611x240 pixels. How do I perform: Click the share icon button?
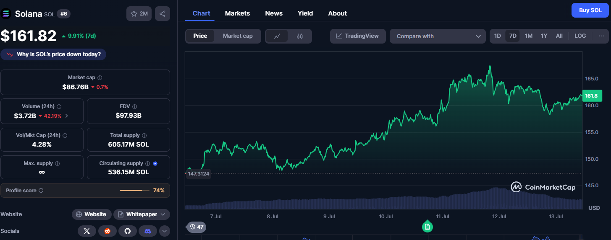click(x=163, y=14)
